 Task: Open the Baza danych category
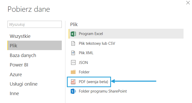pyautogui.click(x=23, y=55)
